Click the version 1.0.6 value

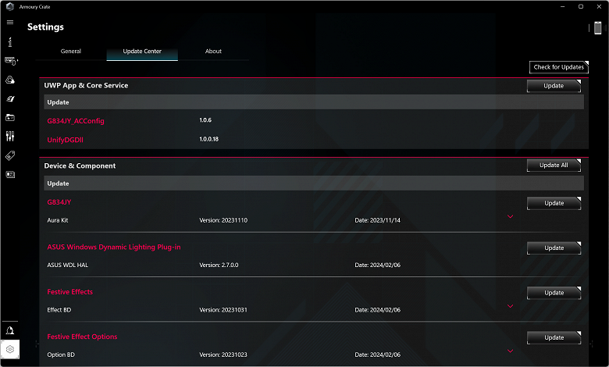pyautogui.click(x=205, y=120)
